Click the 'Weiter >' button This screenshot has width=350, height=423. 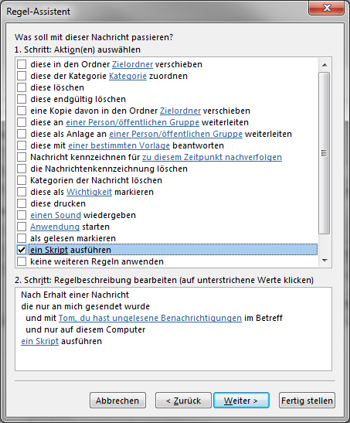[241, 401]
